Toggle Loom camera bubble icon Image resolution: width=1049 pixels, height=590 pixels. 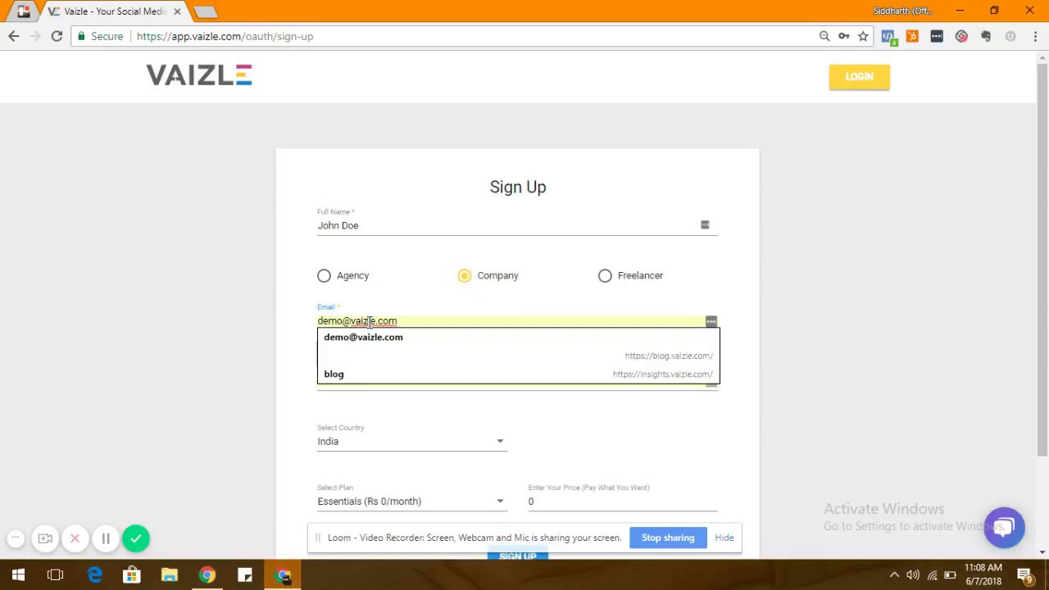(x=45, y=538)
